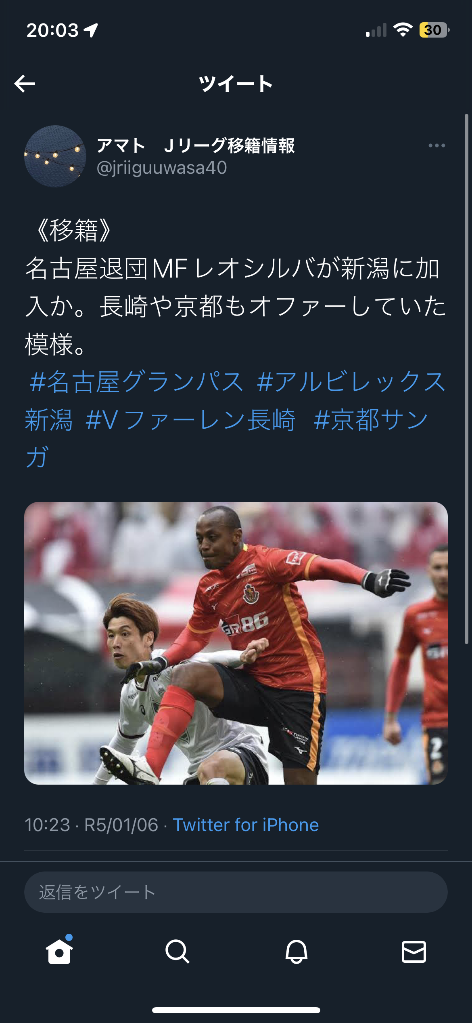
Task: Tap the 返信をツイート reply field
Action: point(236,892)
